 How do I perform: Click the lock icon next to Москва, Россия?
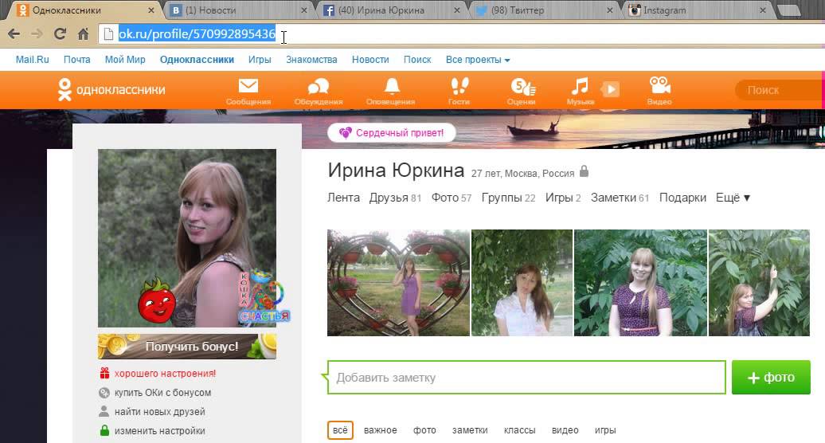(x=584, y=171)
